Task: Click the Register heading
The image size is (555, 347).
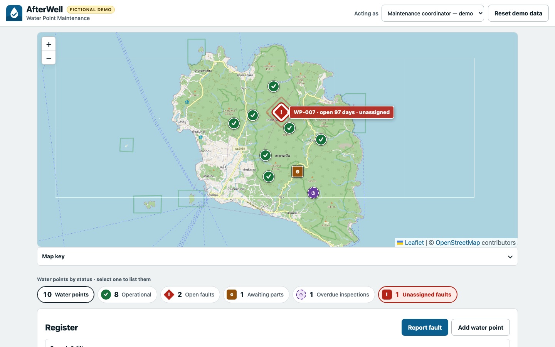Action: coord(62,327)
